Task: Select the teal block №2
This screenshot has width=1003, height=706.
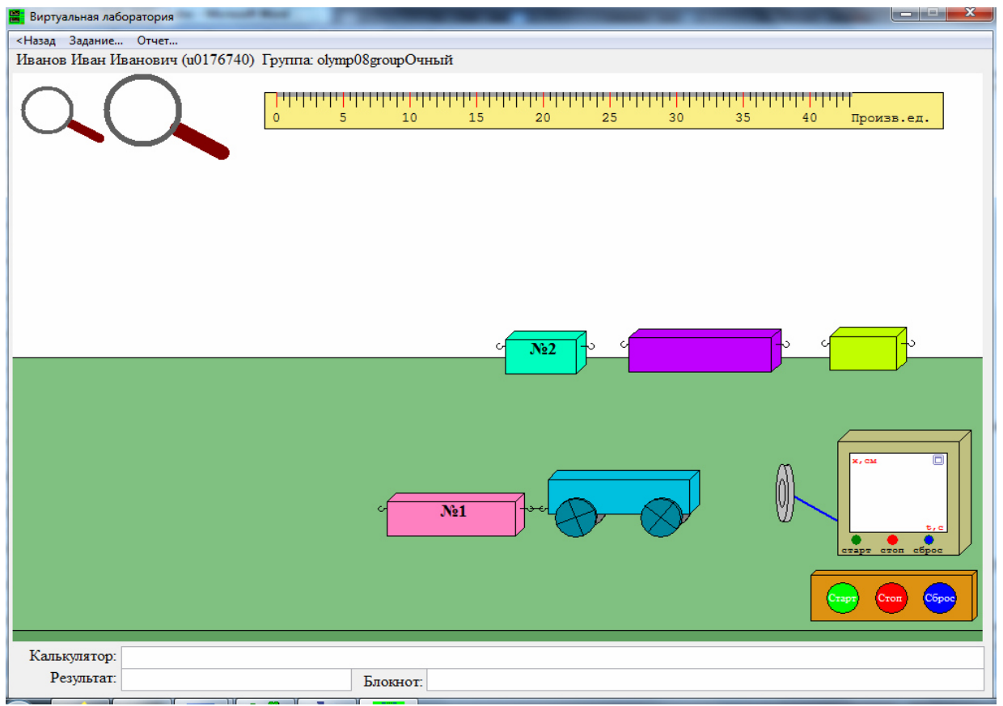Action: 546,352
